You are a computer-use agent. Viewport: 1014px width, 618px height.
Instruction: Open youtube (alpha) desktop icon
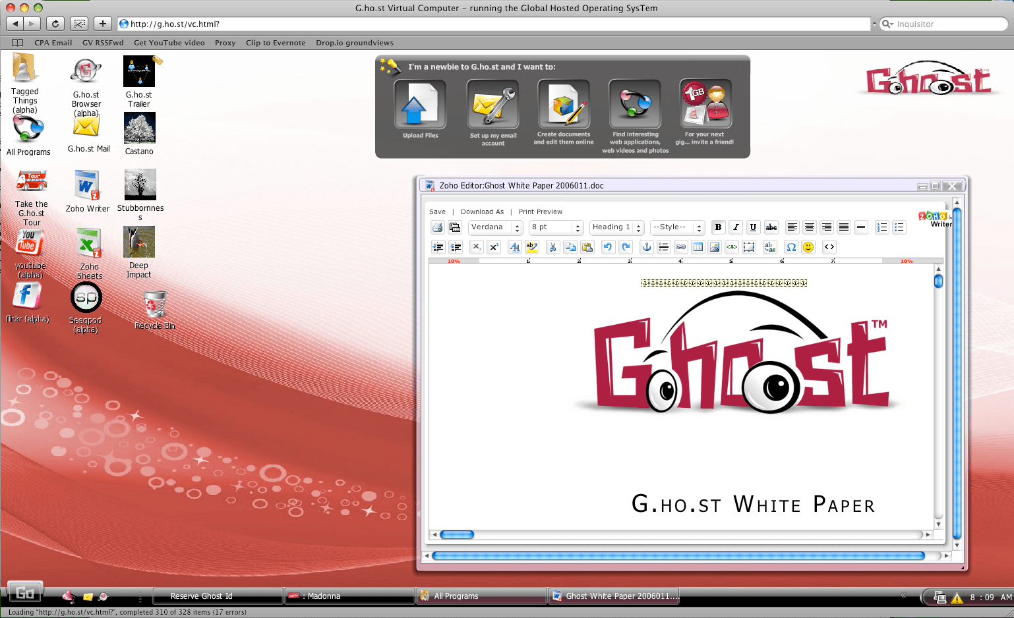tap(30, 254)
